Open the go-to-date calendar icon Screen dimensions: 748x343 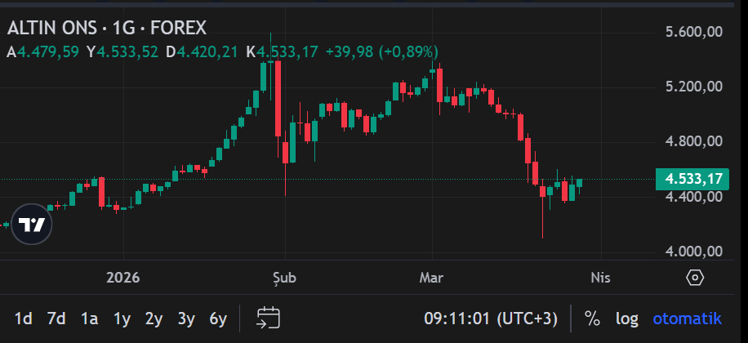tap(269, 318)
